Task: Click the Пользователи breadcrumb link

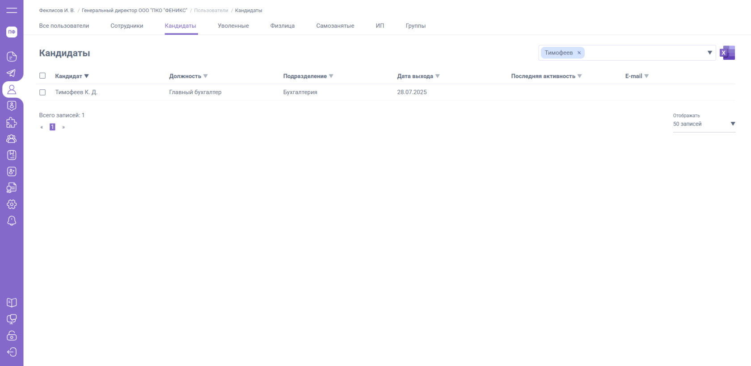Action: tap(211, 10)
